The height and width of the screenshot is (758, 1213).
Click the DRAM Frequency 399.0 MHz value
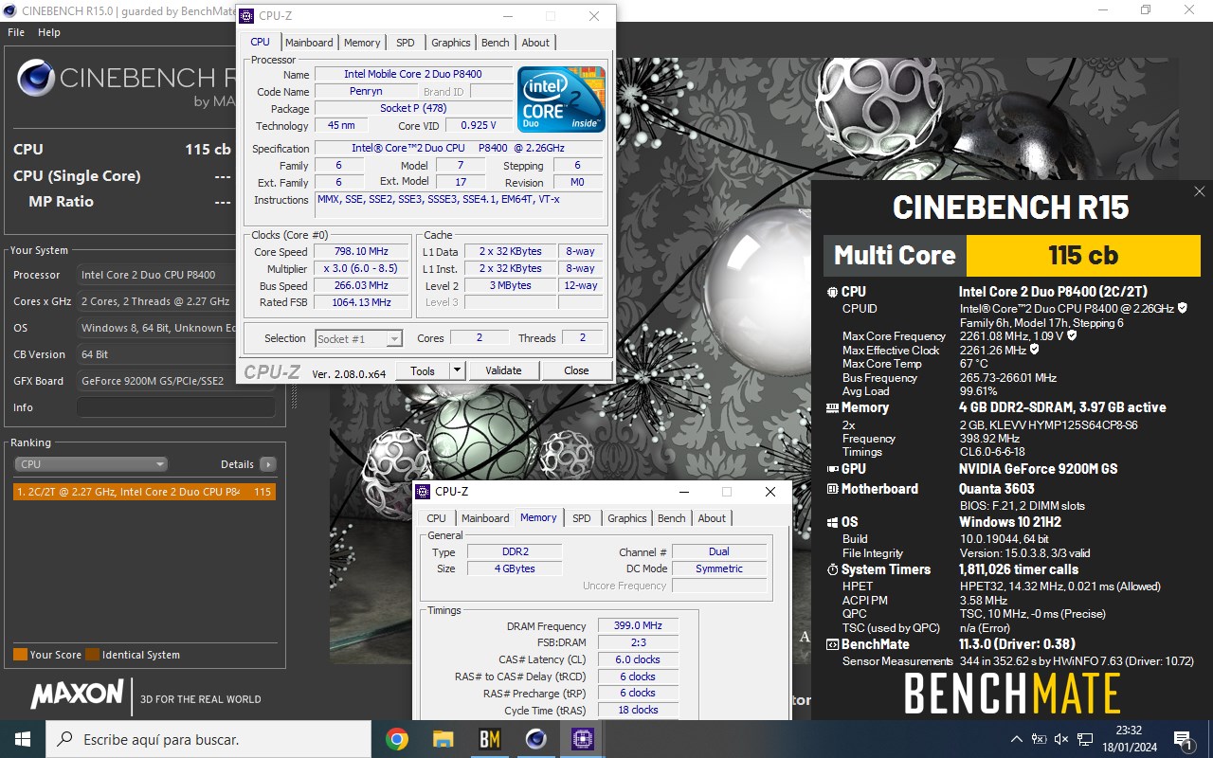pyautogui.click(x=639, y=625)
